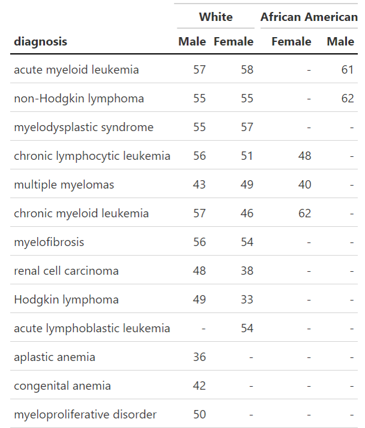365x428 pixels.
Task: Click the congenital anemia row label
Action: pyautogui.click(x=62, y=386)
